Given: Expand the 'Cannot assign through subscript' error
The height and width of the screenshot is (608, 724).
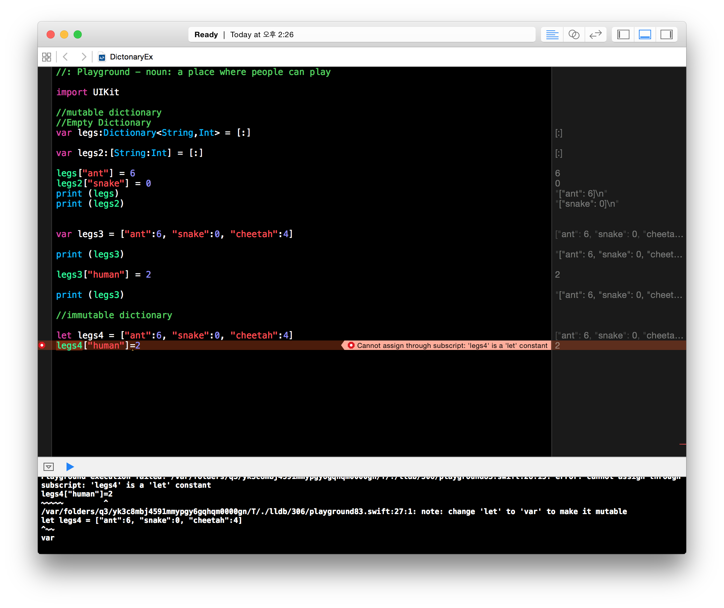Looking at the screenshot, I should tap(448, 346).
